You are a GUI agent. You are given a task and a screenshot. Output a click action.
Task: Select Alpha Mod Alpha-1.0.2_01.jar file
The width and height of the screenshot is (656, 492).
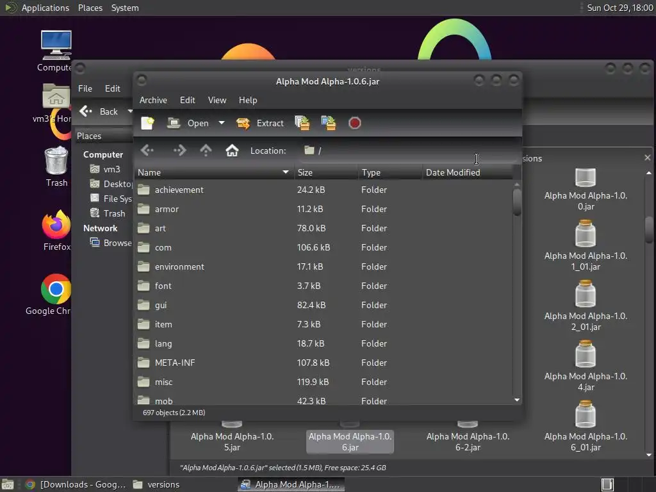tap(586, 307)
